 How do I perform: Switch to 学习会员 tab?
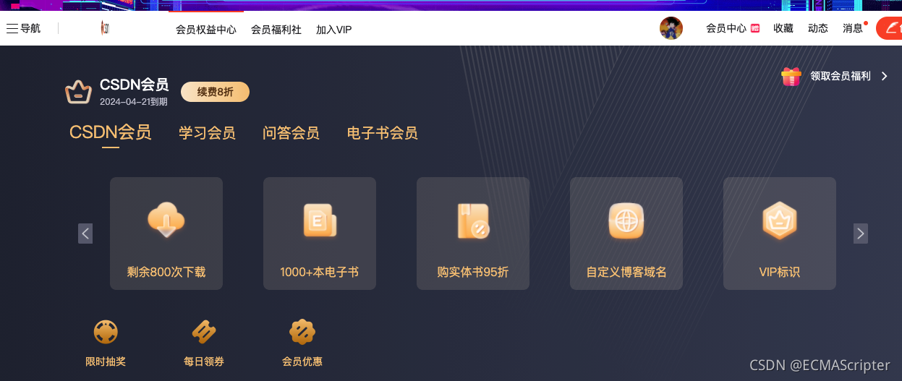click(x=207, y=133)
